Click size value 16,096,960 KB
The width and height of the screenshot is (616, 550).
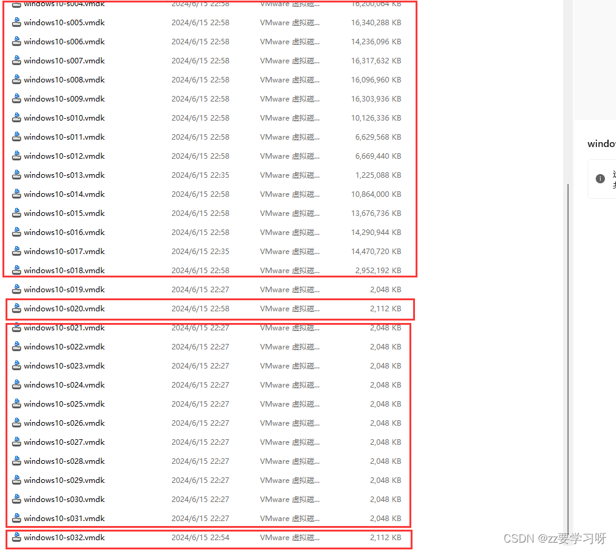(x=376, y=80)
